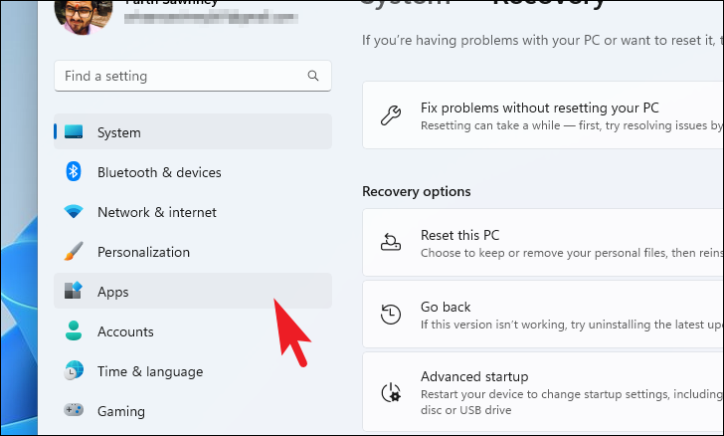Click the System monitor icon in sidebar
724x436 pixels.
point(74,131)
